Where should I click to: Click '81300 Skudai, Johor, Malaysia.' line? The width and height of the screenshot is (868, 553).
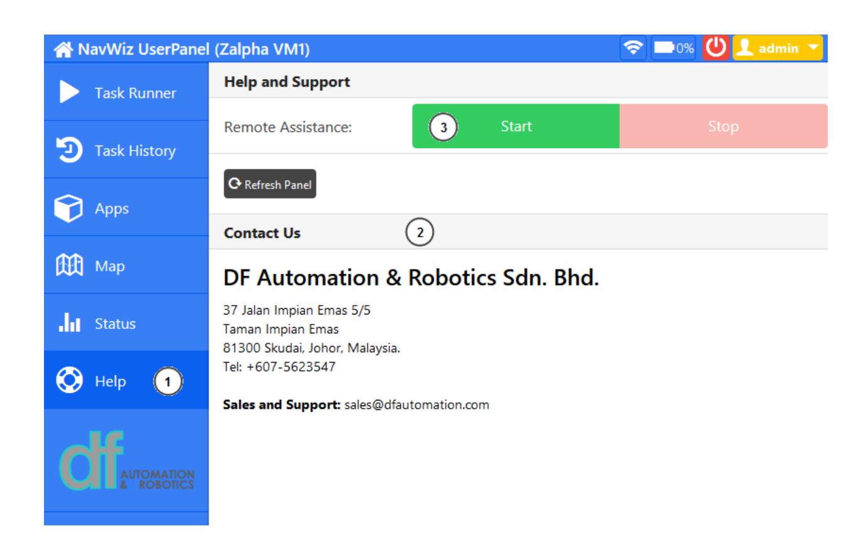pyautogui.click(x=312, y=348)
